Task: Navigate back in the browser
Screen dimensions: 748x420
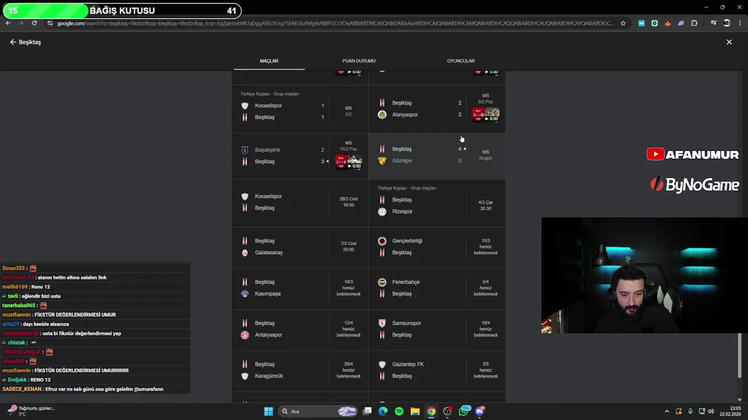Action: click(x=8, y=23)
